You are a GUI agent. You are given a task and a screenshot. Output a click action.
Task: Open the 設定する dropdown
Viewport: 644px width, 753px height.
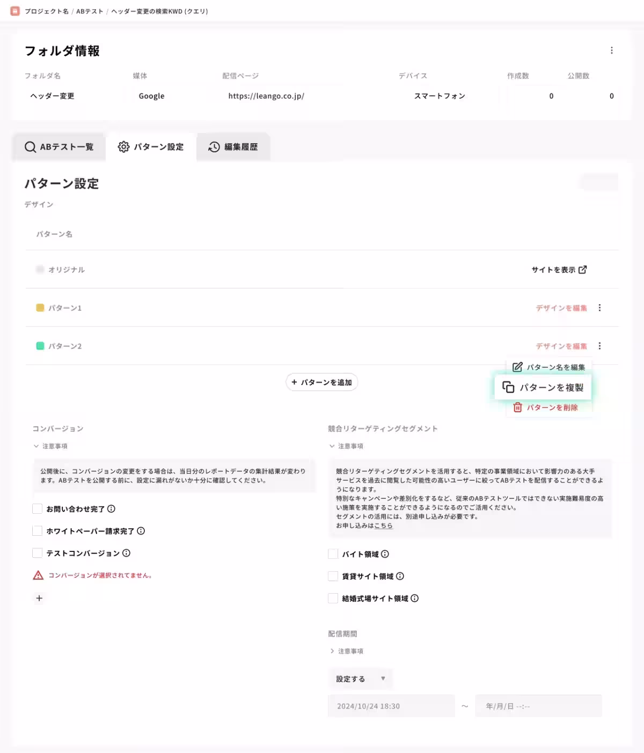point(360,678)
